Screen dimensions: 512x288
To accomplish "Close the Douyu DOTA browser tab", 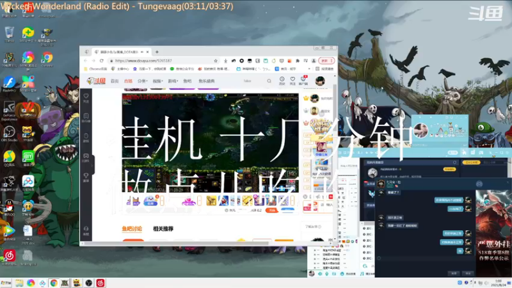I will point(148,52).
